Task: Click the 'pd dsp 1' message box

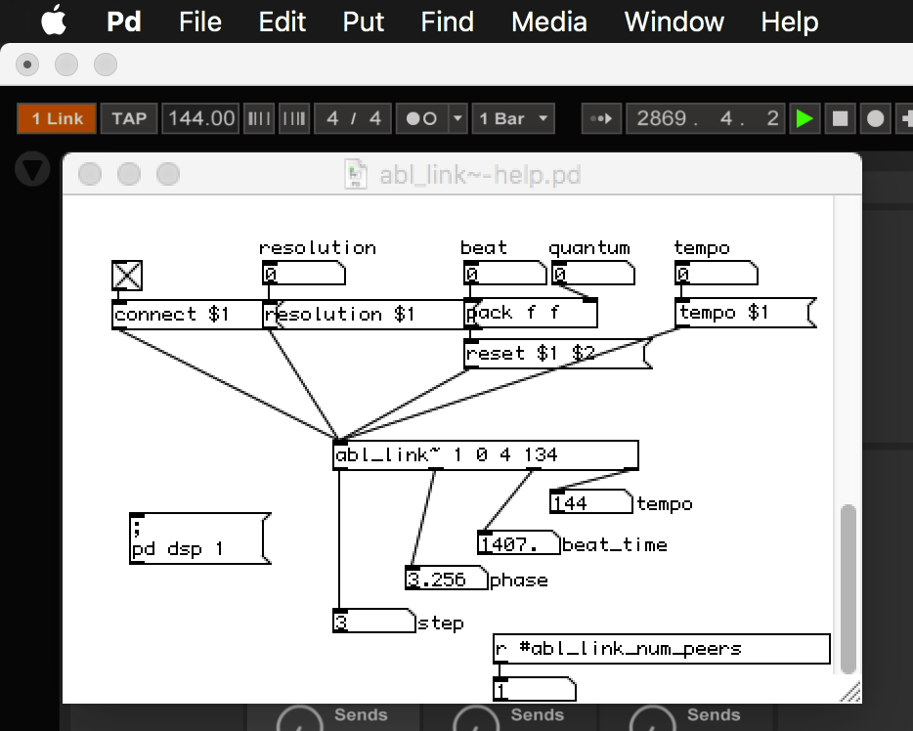Action: 198,538
